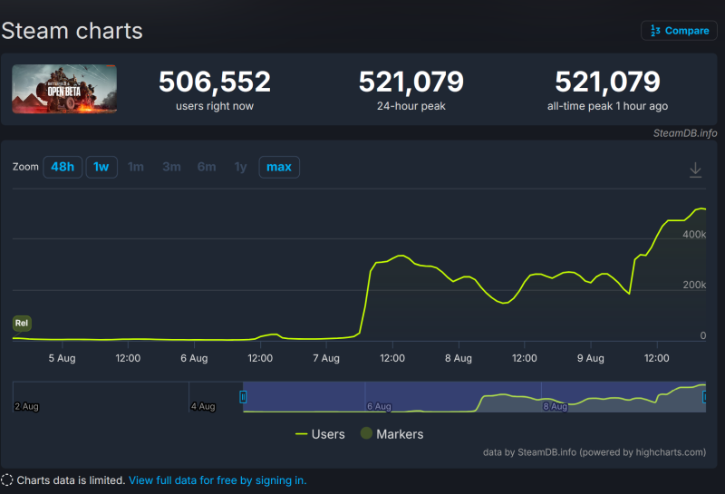Set chart zoom to 3m

click(x=171, y=167)
